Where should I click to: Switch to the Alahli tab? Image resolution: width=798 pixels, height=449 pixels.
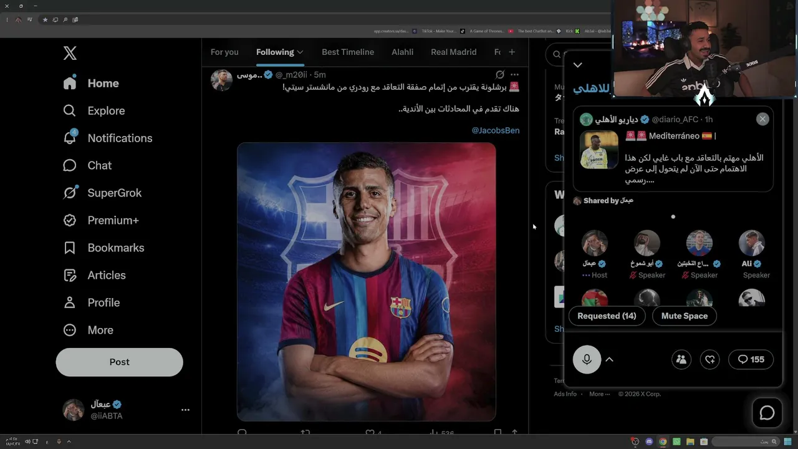coord(402,52)
